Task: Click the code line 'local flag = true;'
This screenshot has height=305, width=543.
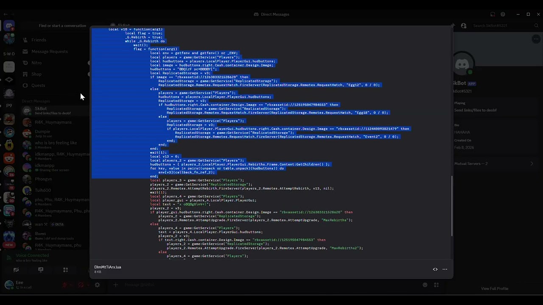Action: click(144, 33)
